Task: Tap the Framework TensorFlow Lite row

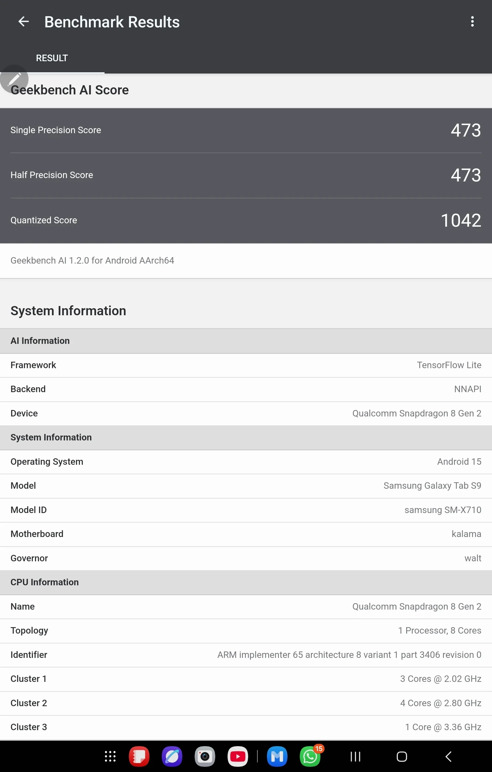Action: pyautogui.click(x=246, y=365)
